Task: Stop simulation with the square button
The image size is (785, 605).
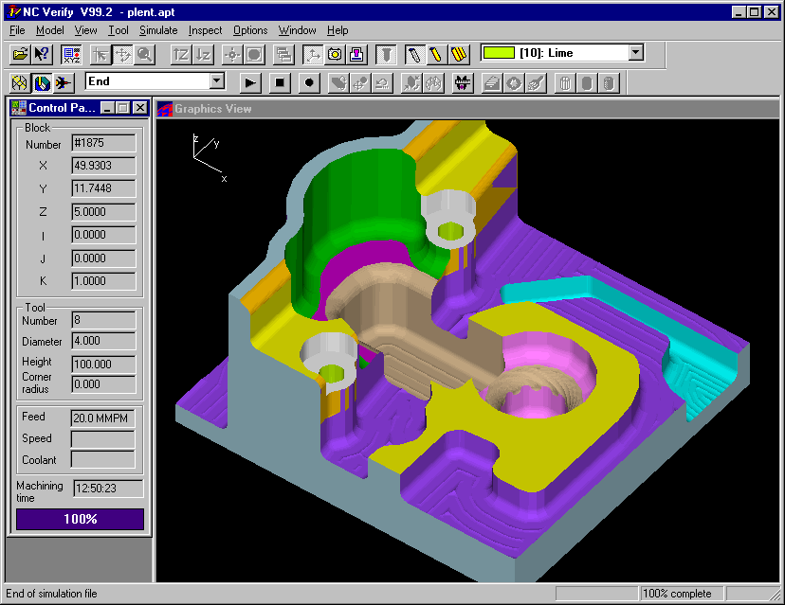Action: [280, 82]
